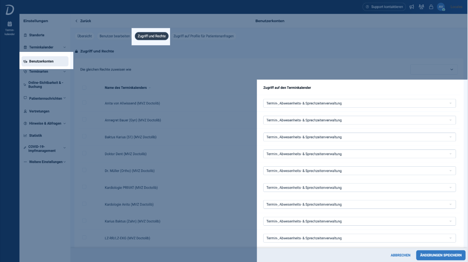The height and width of the screenshot is (262, 468).
Task: Click the lock icon beside Zugriff und Rechte heading
Action: coord(77,51)
